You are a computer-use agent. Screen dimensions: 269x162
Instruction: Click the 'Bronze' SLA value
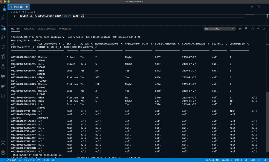tap(71, 105)
